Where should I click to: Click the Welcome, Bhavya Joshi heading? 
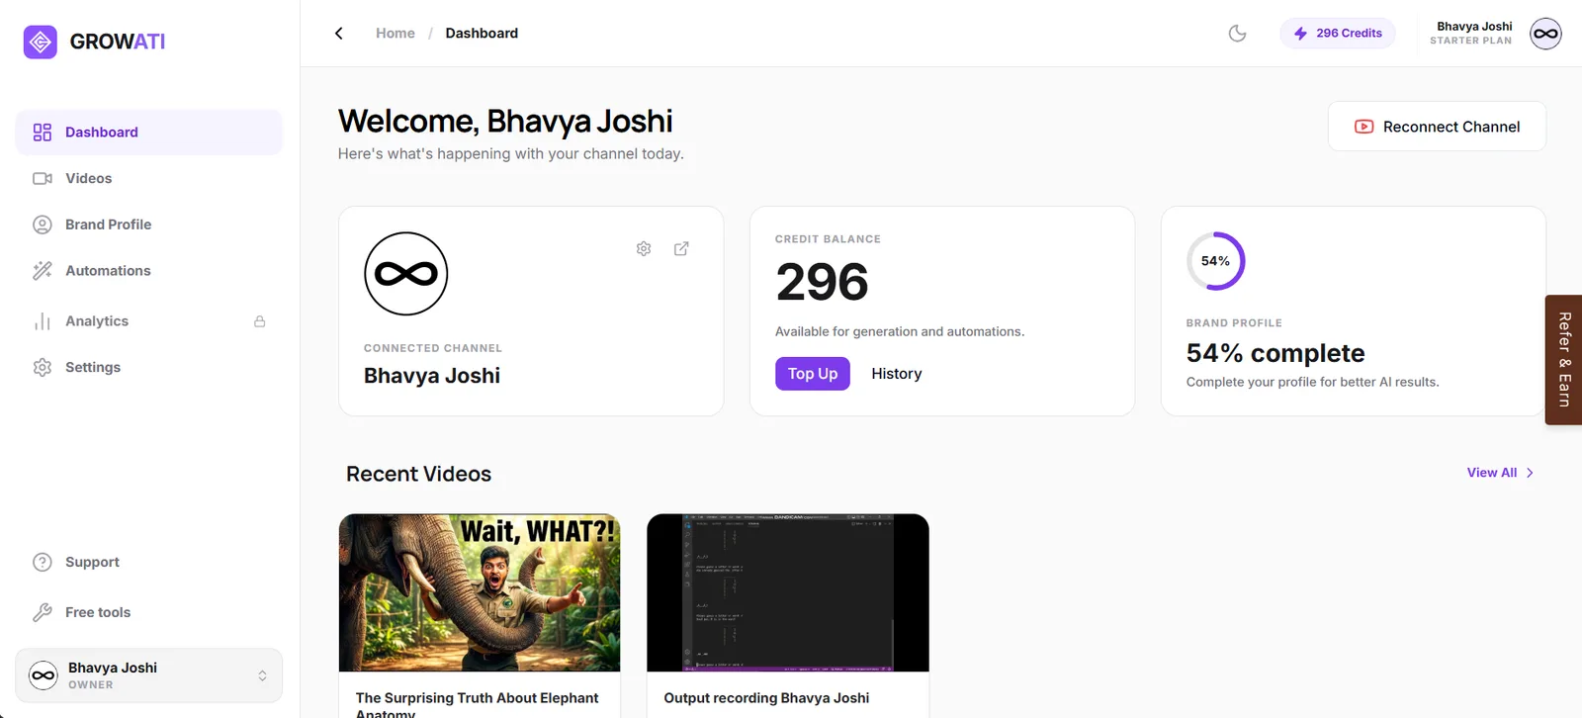coord(505,121)
